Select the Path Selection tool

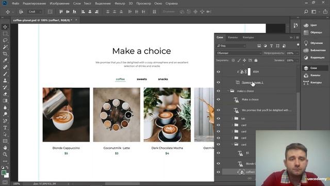point(5,134)
